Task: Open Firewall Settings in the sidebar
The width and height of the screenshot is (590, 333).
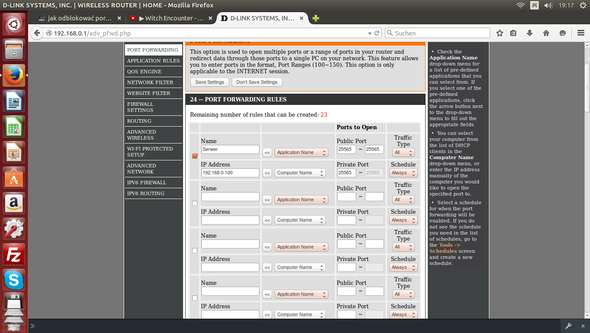Action: pos(153,107)
